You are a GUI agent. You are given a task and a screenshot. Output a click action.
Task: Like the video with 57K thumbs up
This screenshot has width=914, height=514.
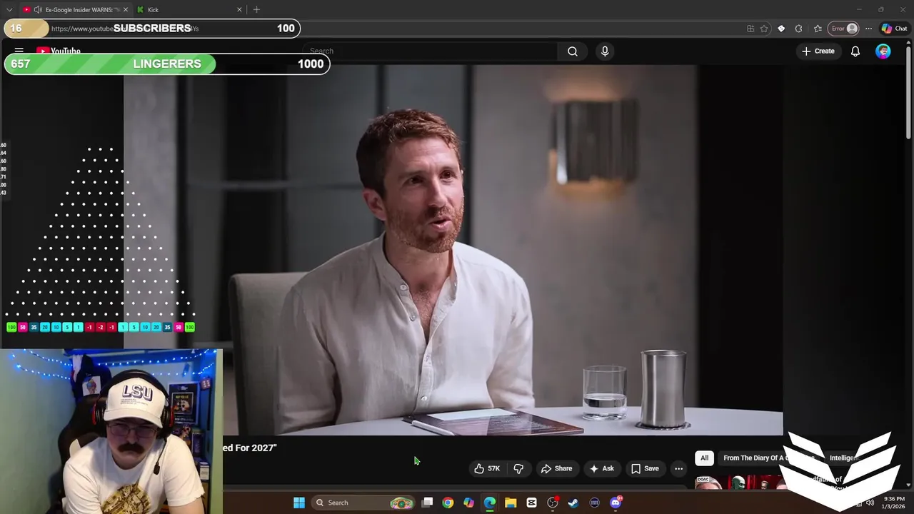(x=486, y=468)
